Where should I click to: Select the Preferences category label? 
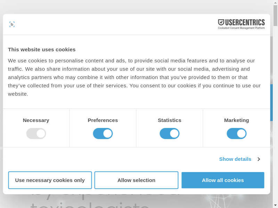click(x=103, y=120)
